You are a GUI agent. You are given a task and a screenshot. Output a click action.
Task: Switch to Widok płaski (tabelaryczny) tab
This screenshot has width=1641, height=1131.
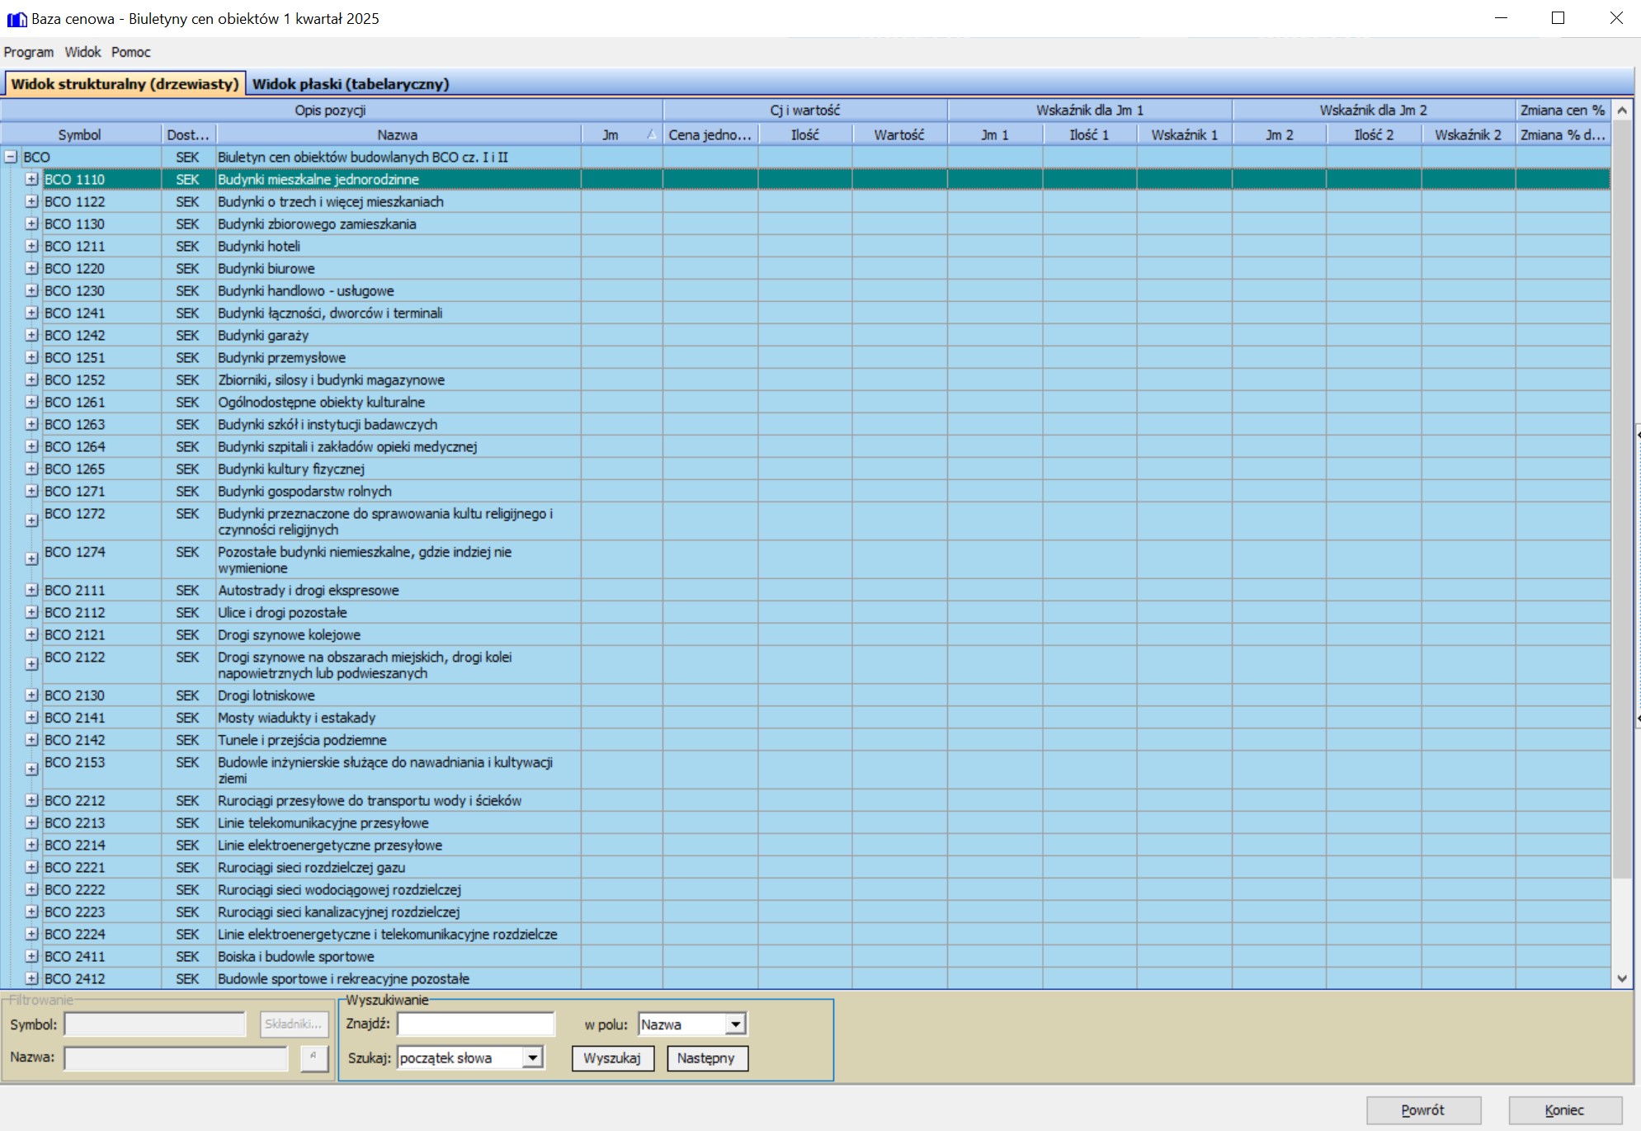[351, 84]
